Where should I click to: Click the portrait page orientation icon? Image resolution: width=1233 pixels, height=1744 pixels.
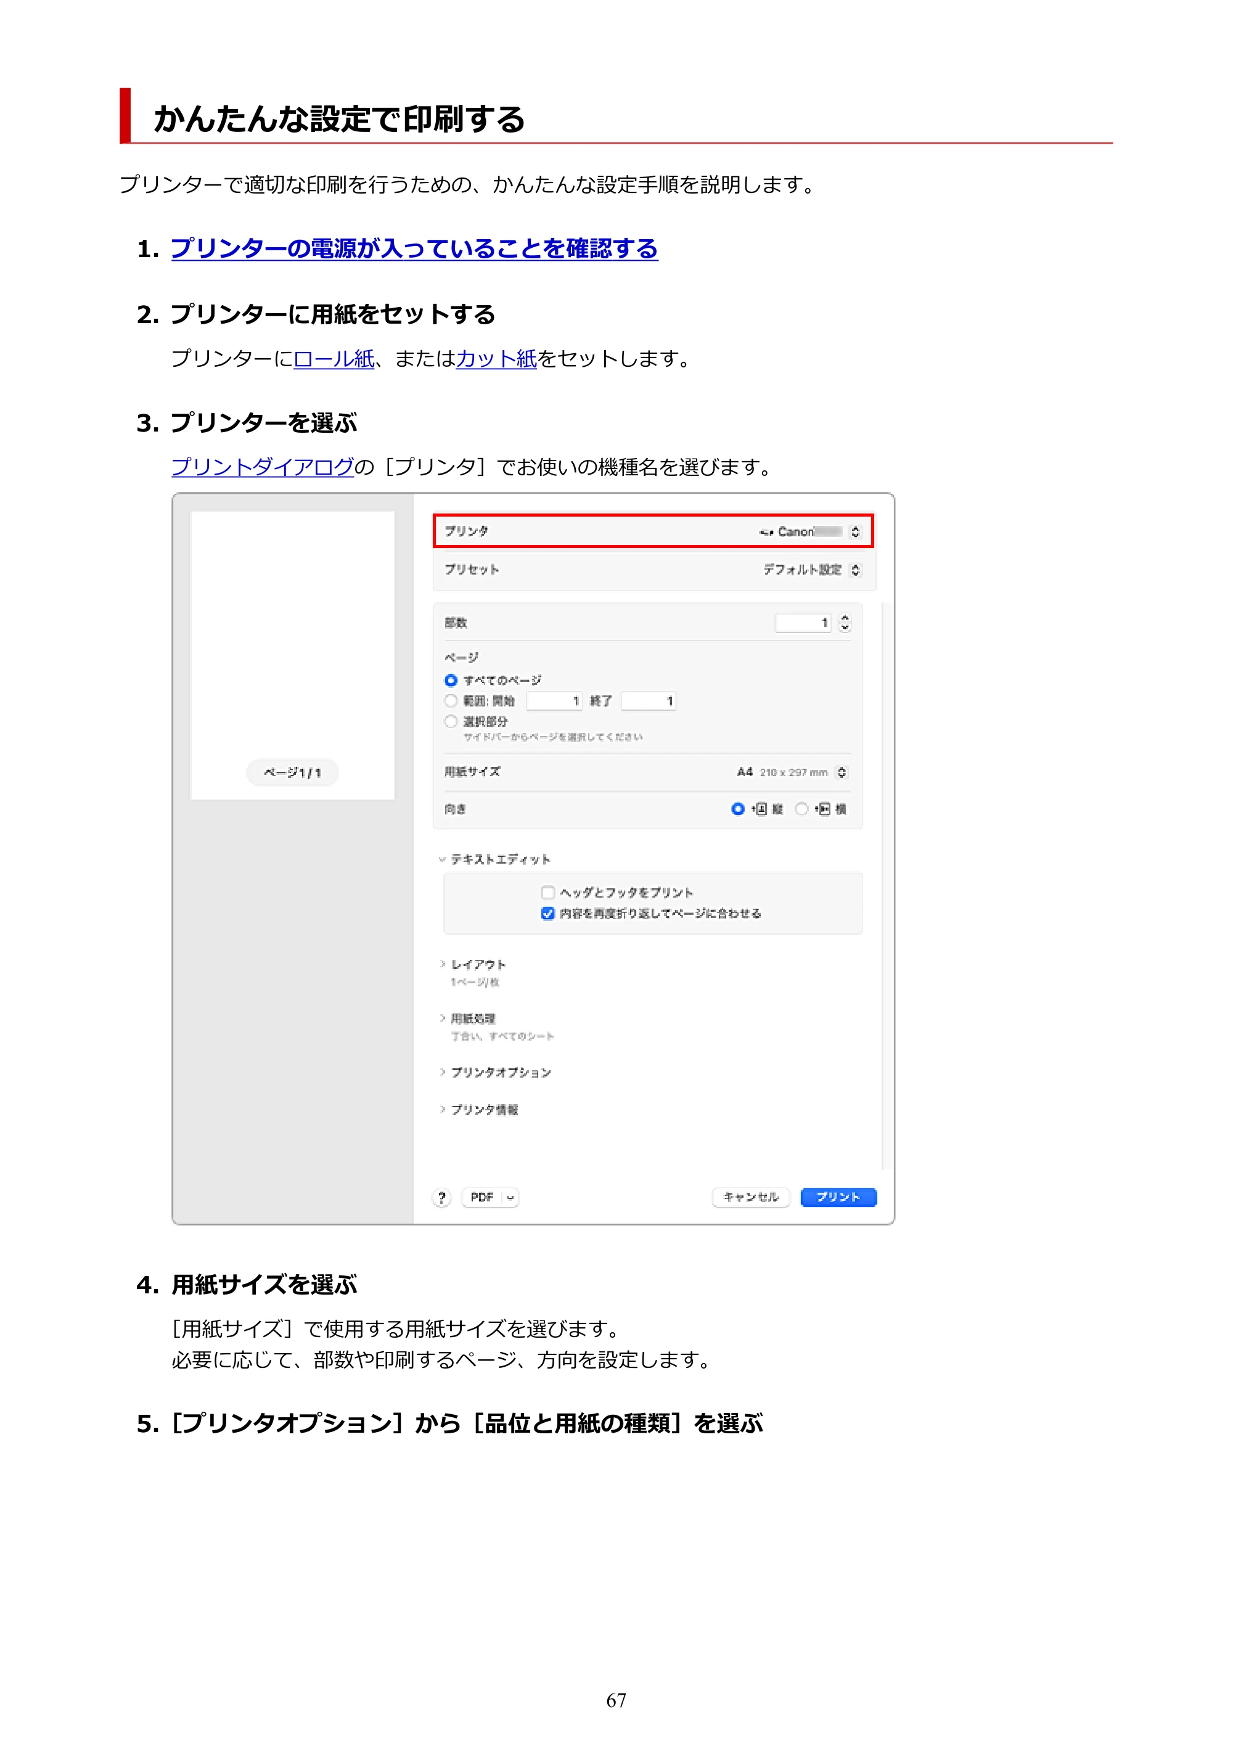click(760, 809)
